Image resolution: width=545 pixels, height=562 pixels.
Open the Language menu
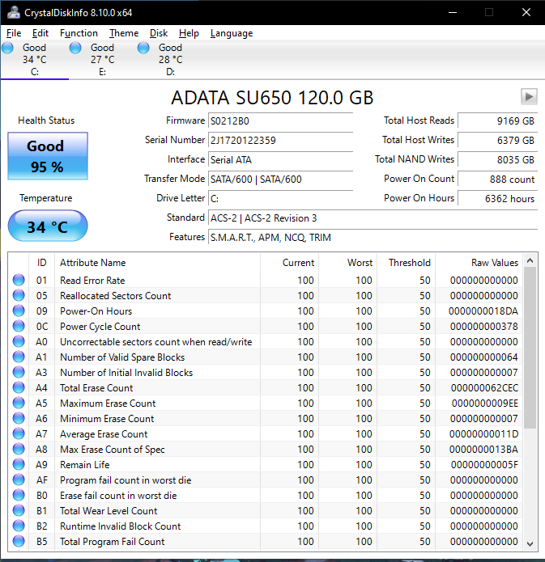click(x=232, y=33)
